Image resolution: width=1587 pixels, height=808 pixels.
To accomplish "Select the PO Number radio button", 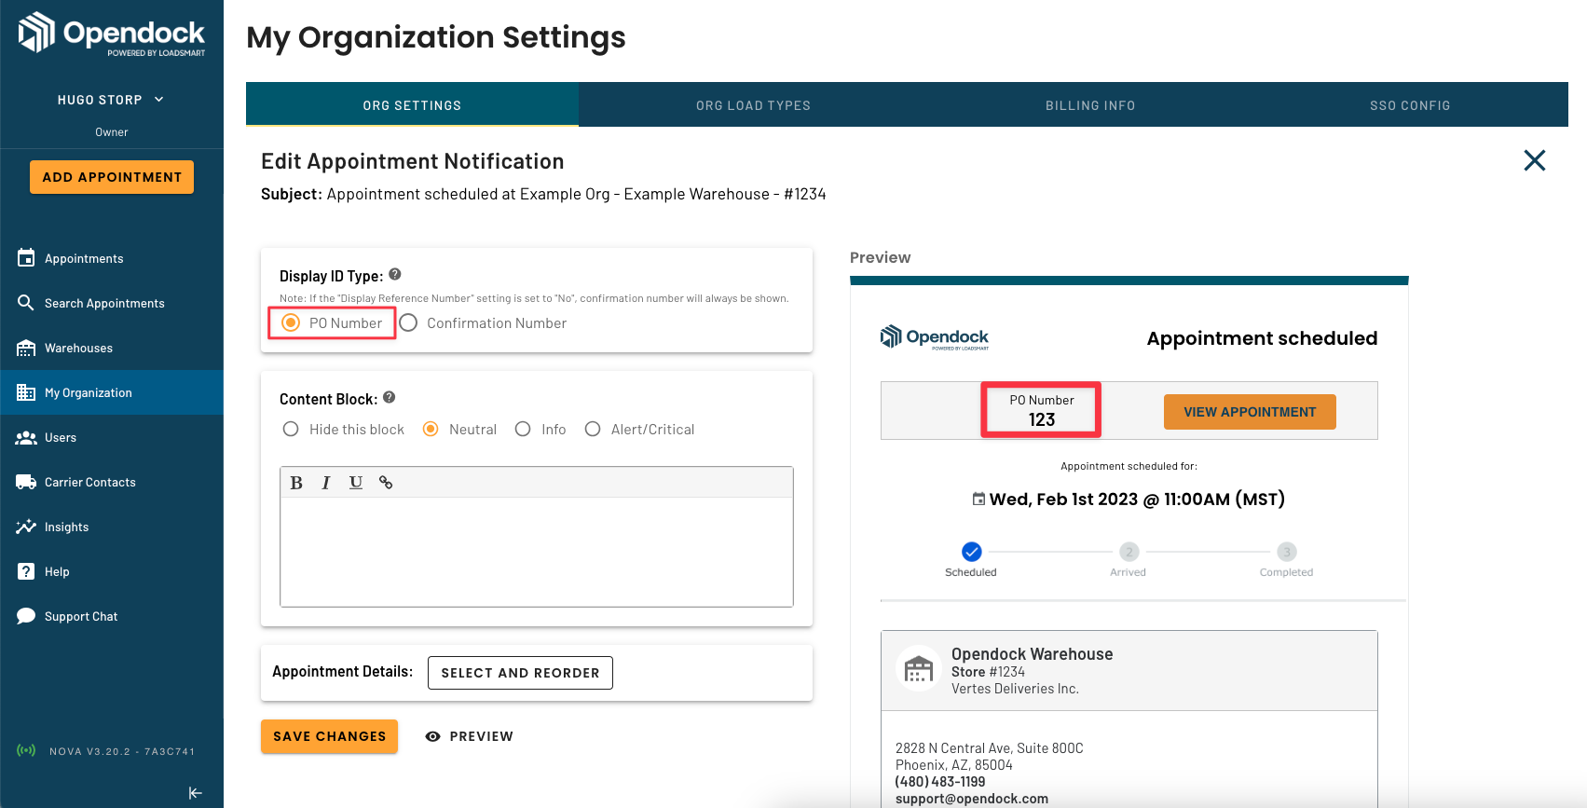I will [x=291, y=322].
